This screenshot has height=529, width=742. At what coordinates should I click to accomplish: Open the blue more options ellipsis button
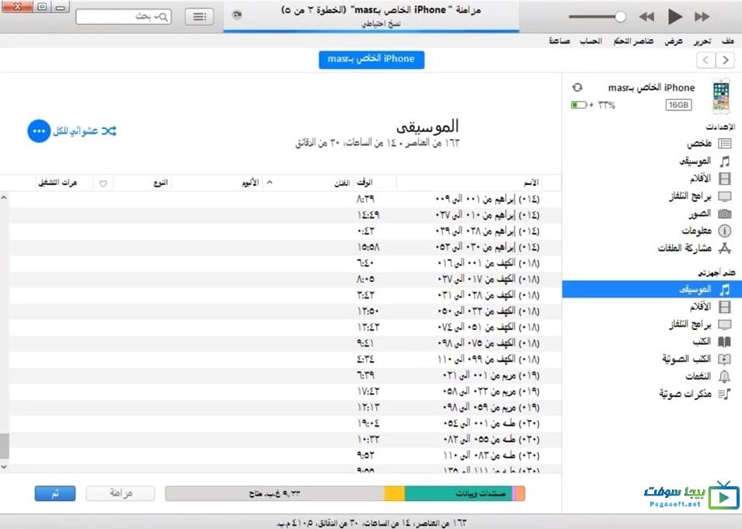click(39, 131)
